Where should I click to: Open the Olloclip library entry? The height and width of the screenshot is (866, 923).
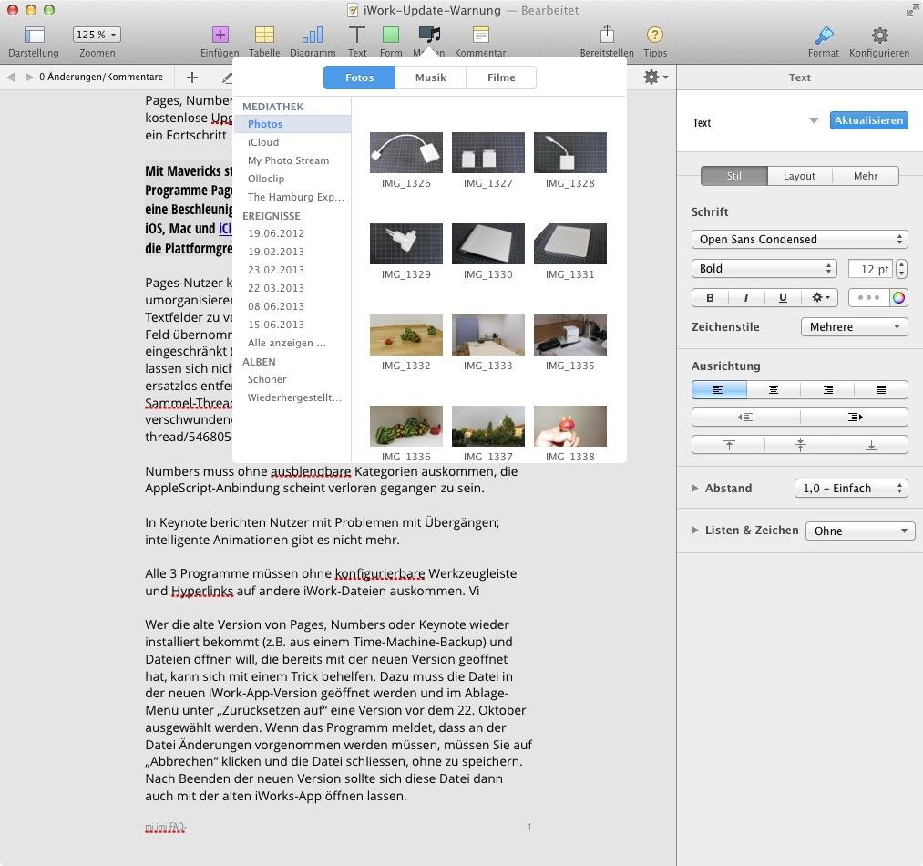pyautogui.click(x=266, y=179)
